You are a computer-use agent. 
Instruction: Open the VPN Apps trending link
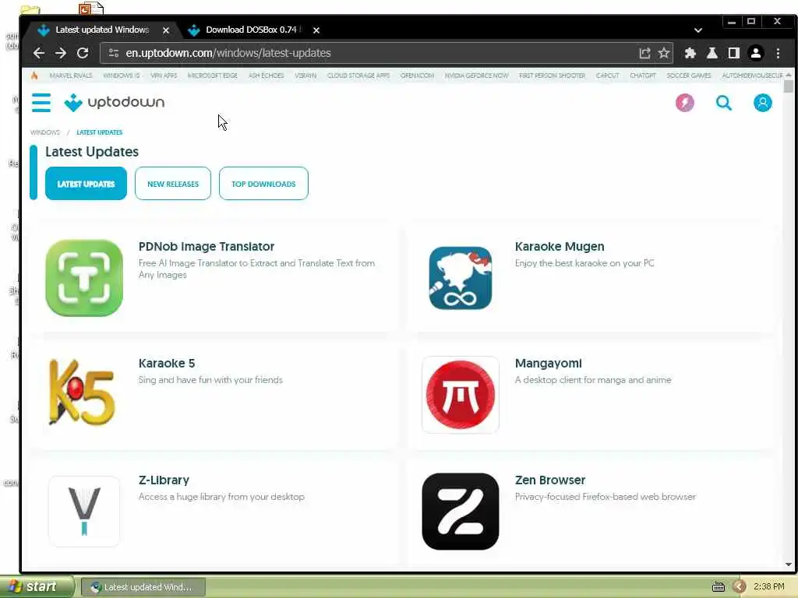[x=164, y=76]
